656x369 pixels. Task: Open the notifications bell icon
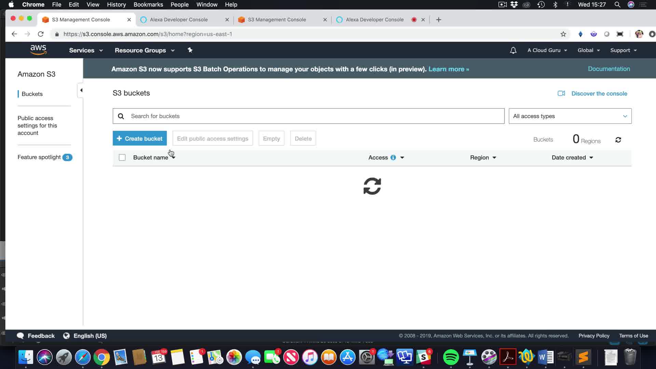(513, 50)
